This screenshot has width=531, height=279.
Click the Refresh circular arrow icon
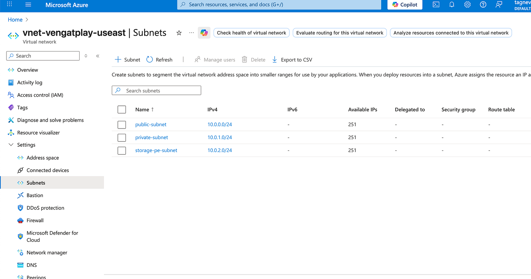click(149, 60)
